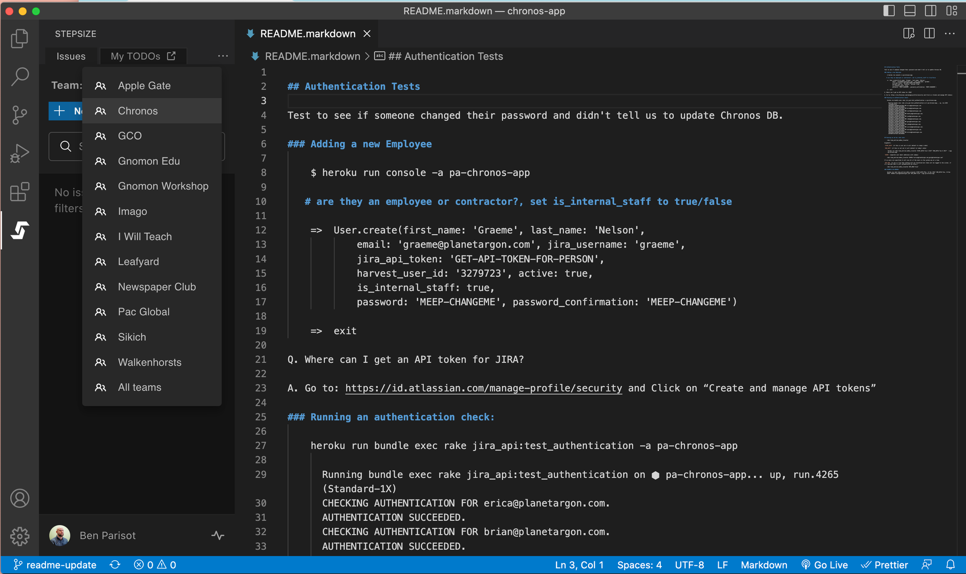The image size is (966, 574).
Task: Select the README.markdown editor tab
Action: pyautogui.click(x=308, y=34)
